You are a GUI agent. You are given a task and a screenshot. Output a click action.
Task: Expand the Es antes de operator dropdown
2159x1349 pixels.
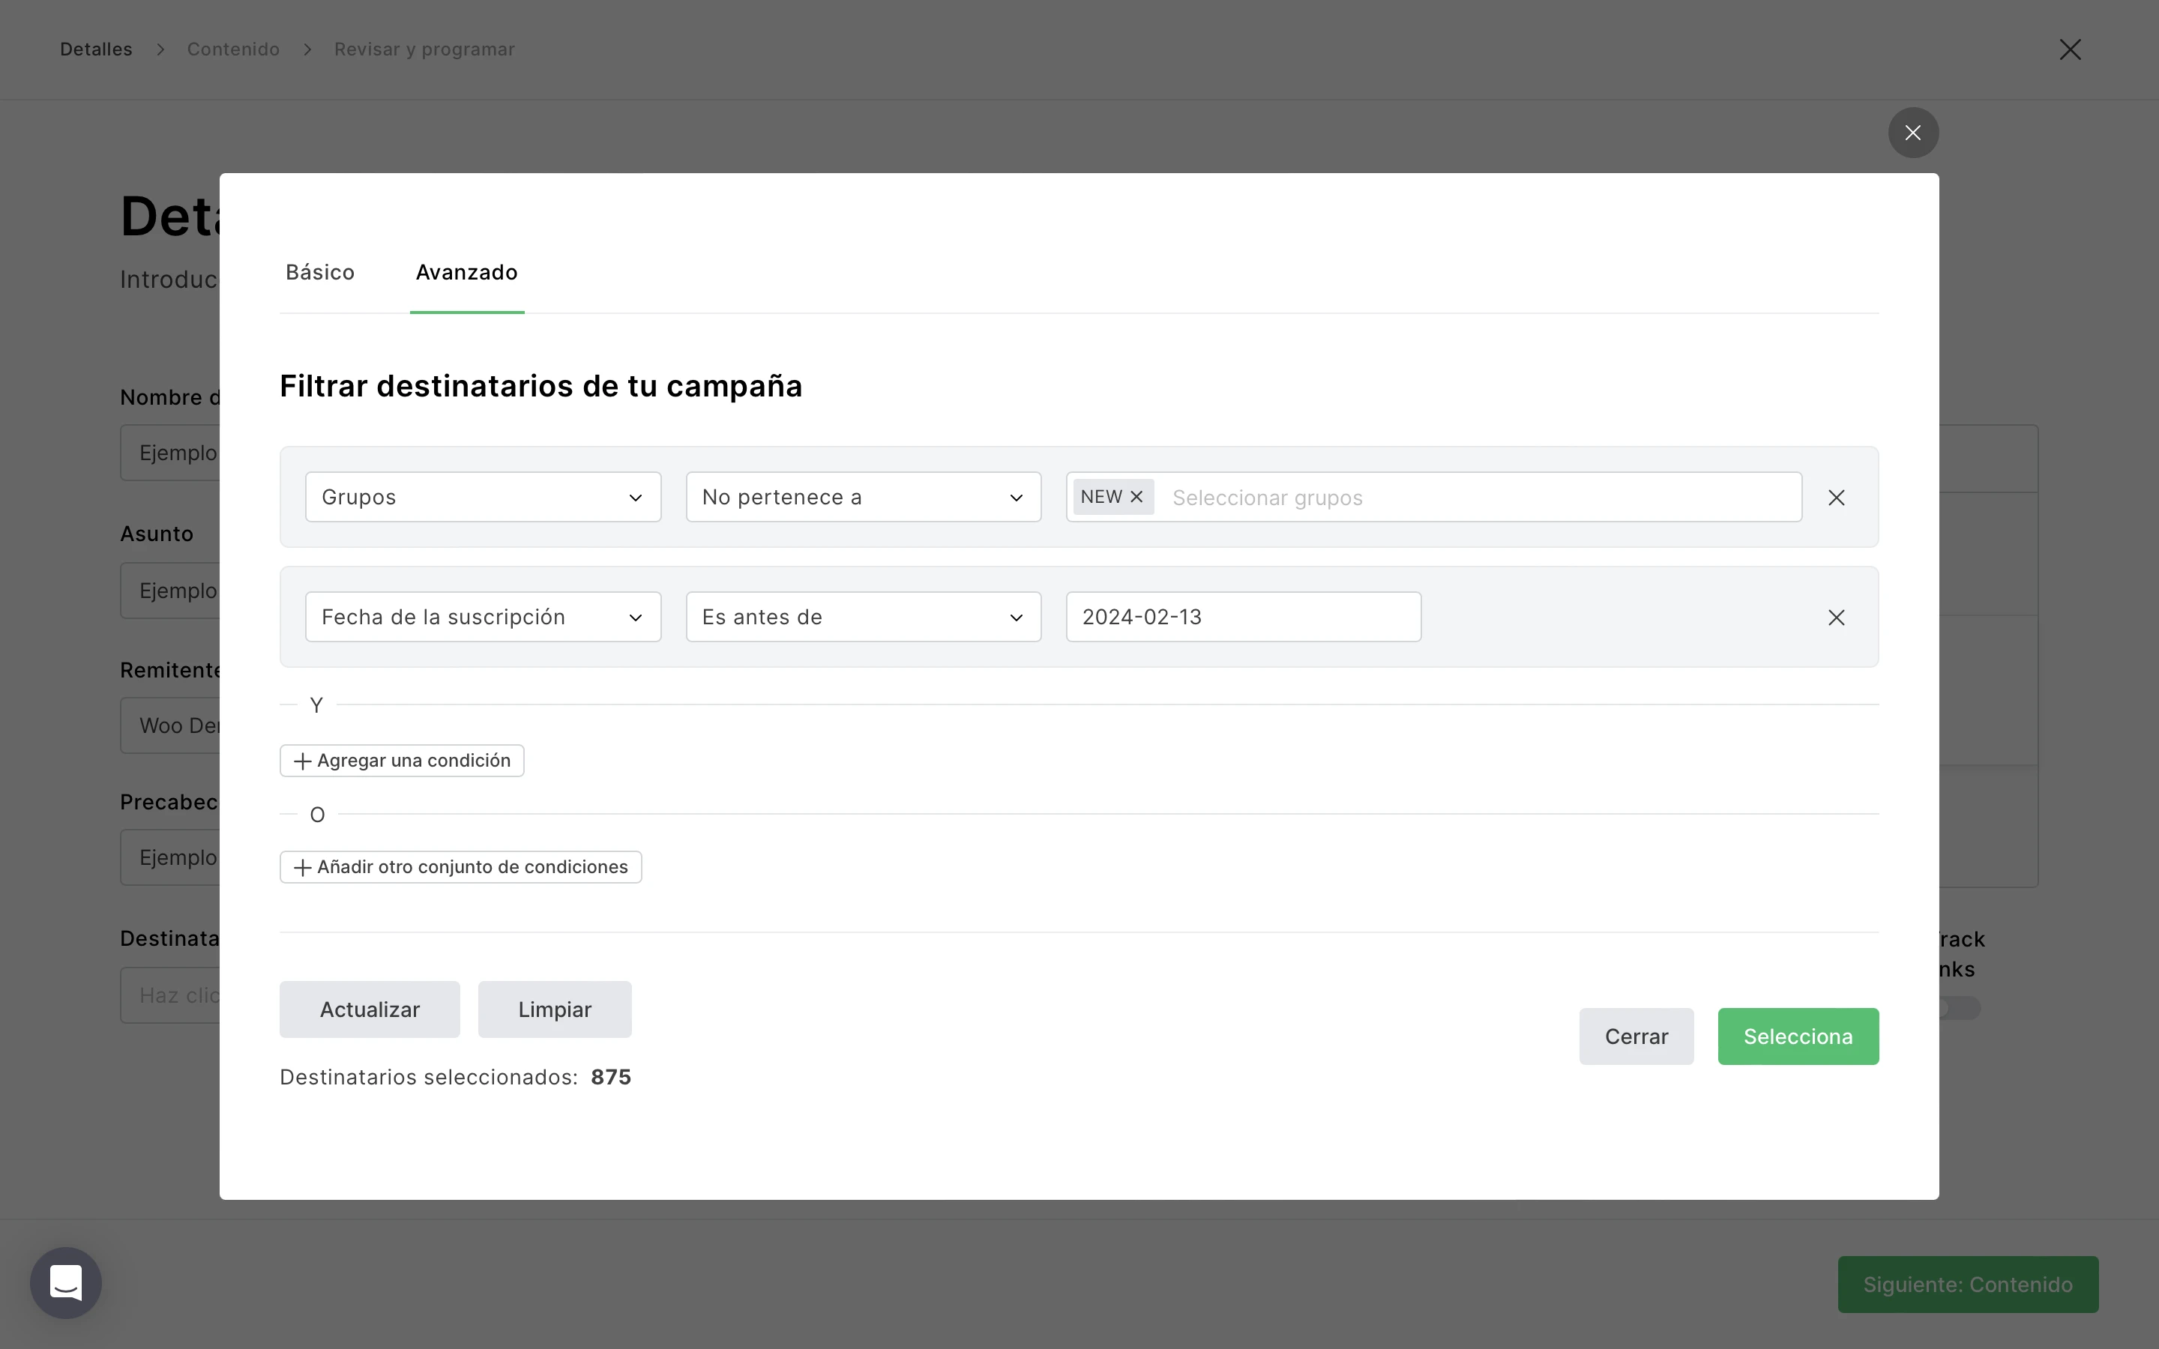[x=863, y=618]
